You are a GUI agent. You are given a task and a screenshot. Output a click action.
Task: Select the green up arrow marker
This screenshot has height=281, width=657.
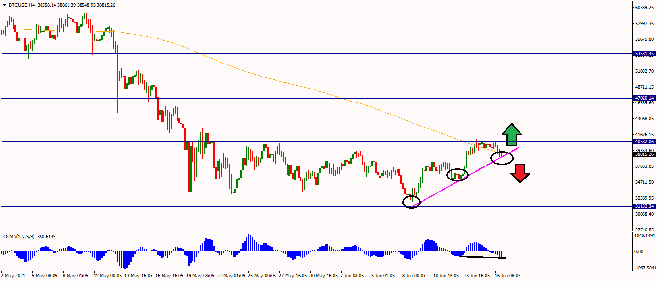click(x=511, y=135)
